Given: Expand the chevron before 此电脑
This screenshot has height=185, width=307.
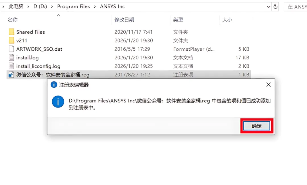Looking at the screenshot, I should coord(3,7).
